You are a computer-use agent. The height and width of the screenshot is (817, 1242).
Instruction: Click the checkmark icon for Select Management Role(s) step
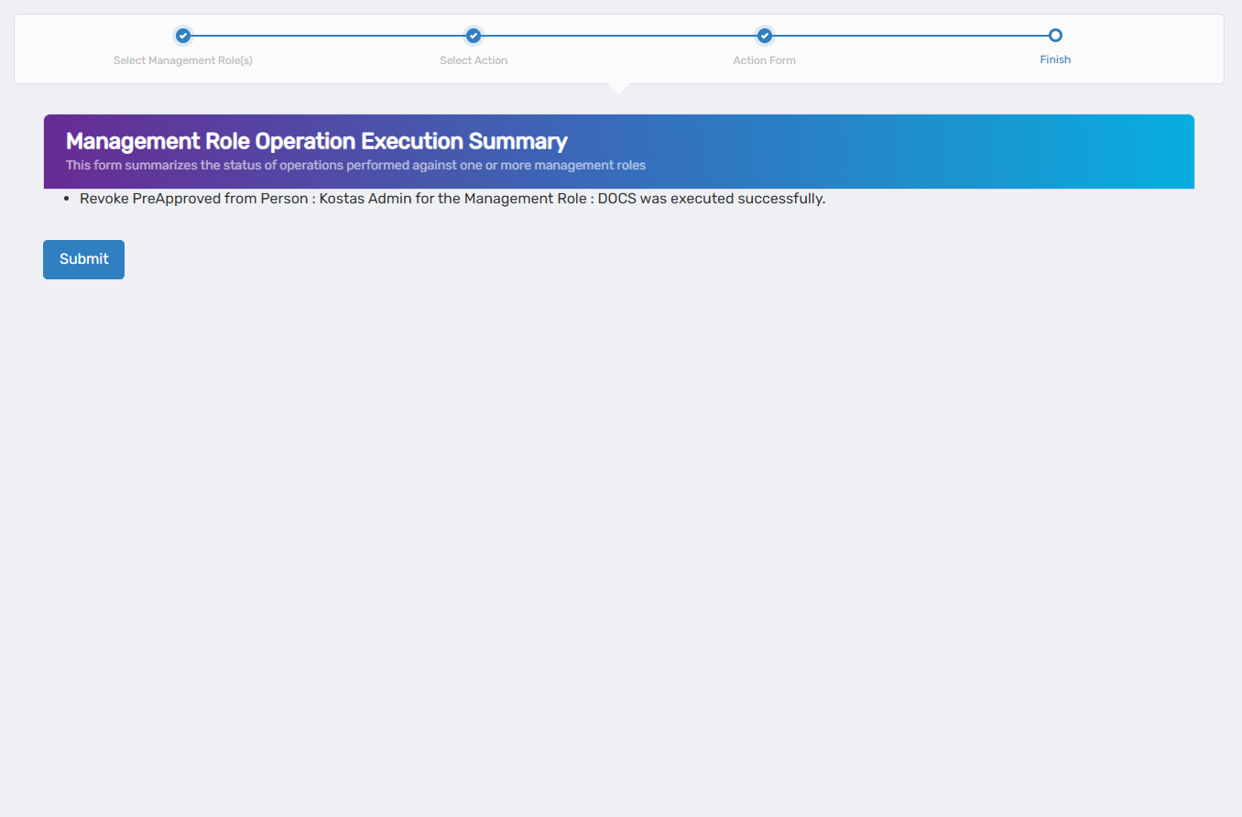coord(182,35)
